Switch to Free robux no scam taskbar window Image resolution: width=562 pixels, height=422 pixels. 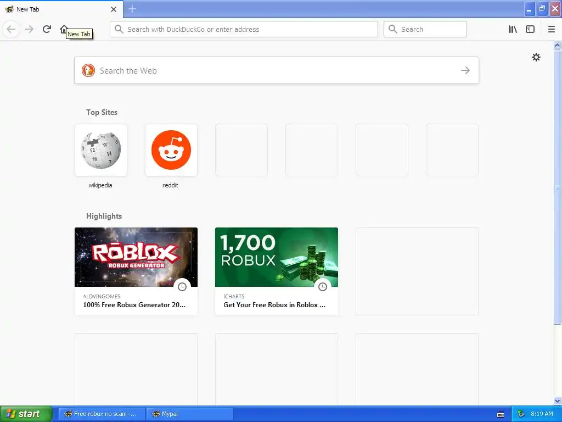pyautogui.click(x=102, y=414)
